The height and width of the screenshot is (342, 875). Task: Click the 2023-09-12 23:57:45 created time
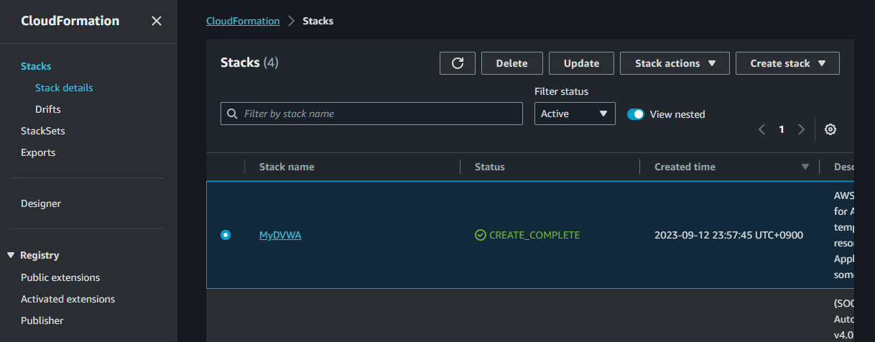click(x=728, y=235)
